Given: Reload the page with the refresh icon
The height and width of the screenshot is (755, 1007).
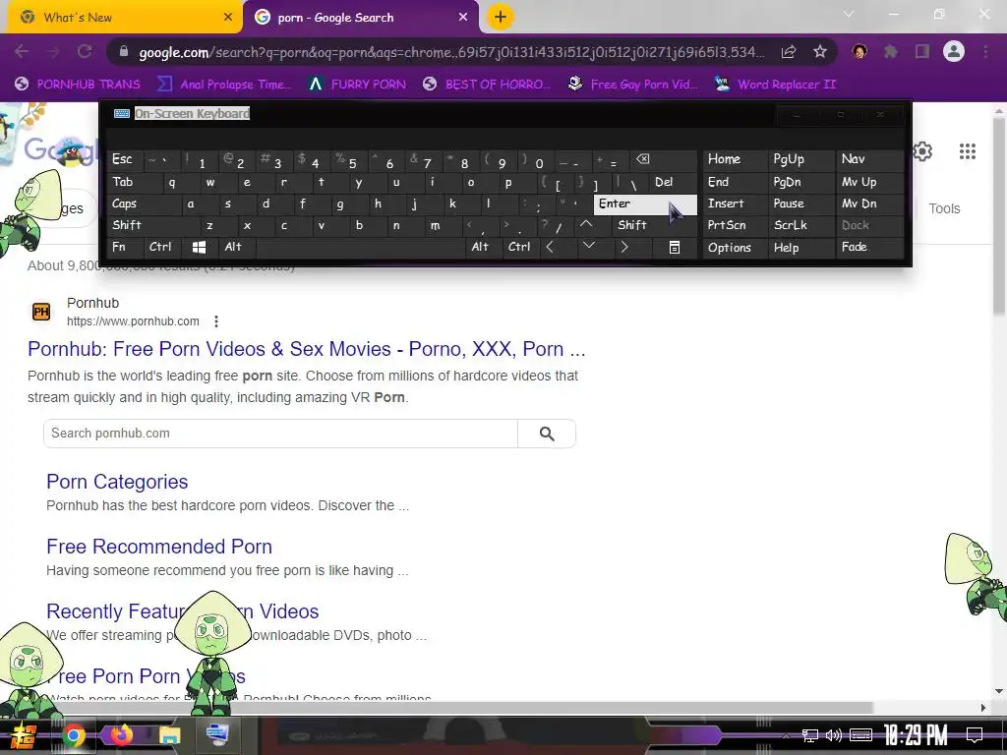Looking at the screenshot, I should pos(85,51).
